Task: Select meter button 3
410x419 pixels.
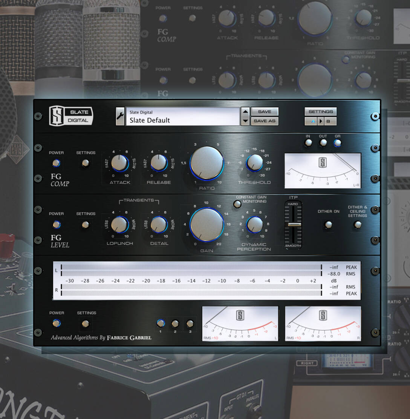Action: 190,323
